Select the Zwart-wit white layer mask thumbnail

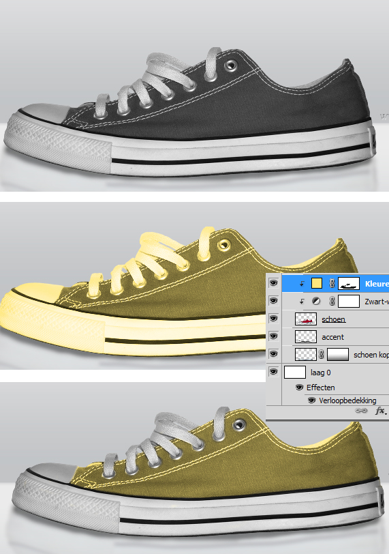(x=349, y=301)
